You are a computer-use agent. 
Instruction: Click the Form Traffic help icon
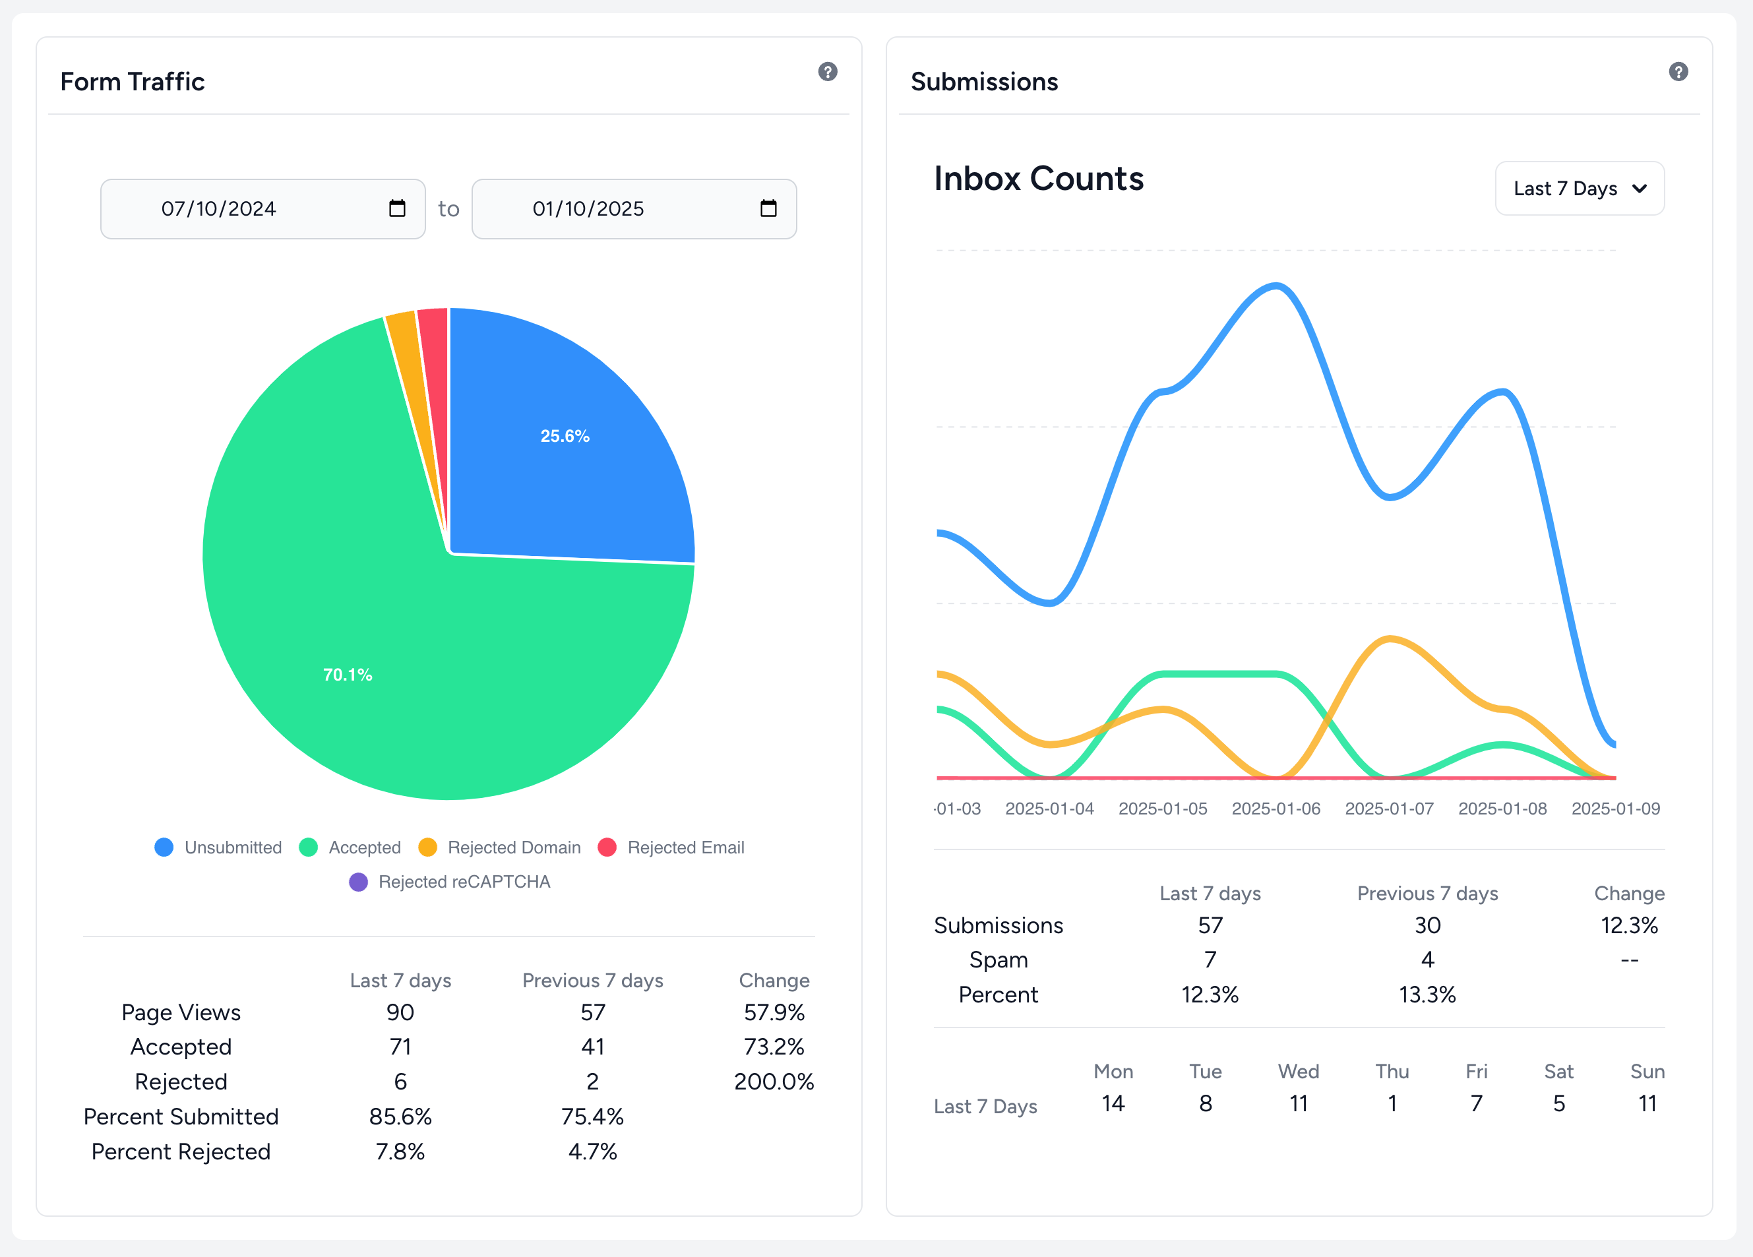pyautogui.click(x=827, y=72)
